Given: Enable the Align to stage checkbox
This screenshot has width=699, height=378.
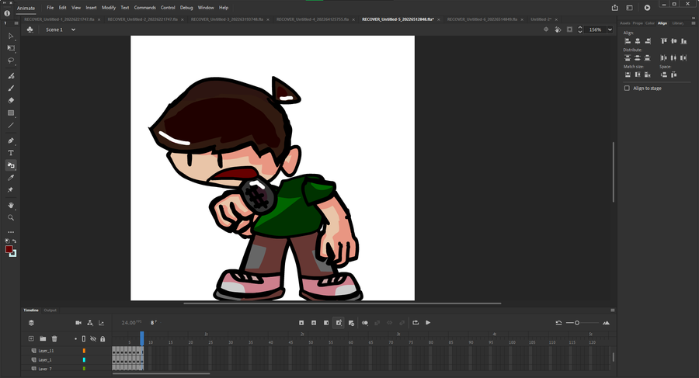Looking at the screenshot, I should coord(627,88).
